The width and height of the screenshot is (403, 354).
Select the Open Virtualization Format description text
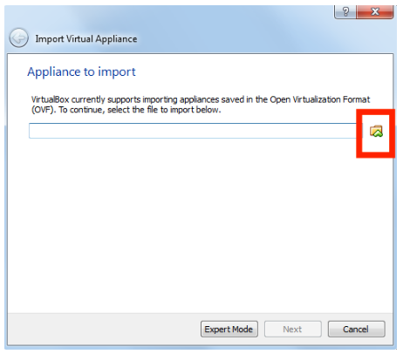click(201, 105)
